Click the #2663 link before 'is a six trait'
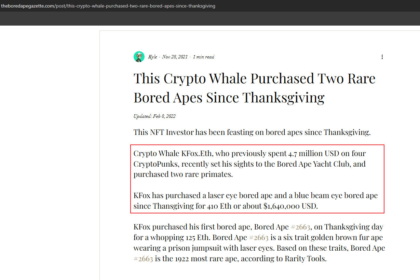 258,237
